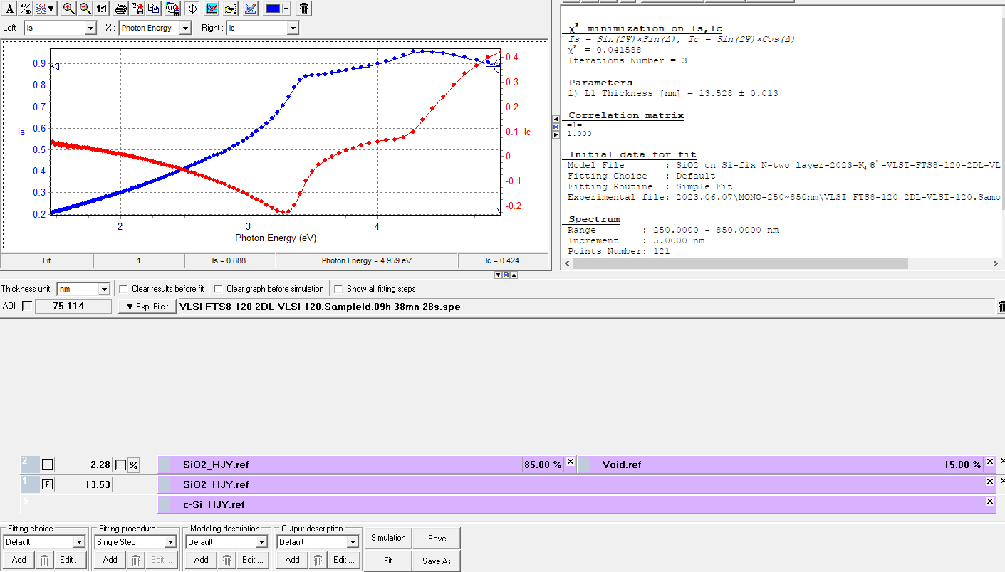Click layer 1 thickness field 13.53

click(83, 484)
